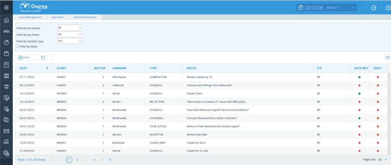Open Case Management breadcrumb
The width and height of the screenshot is (391, 165).
30,17
